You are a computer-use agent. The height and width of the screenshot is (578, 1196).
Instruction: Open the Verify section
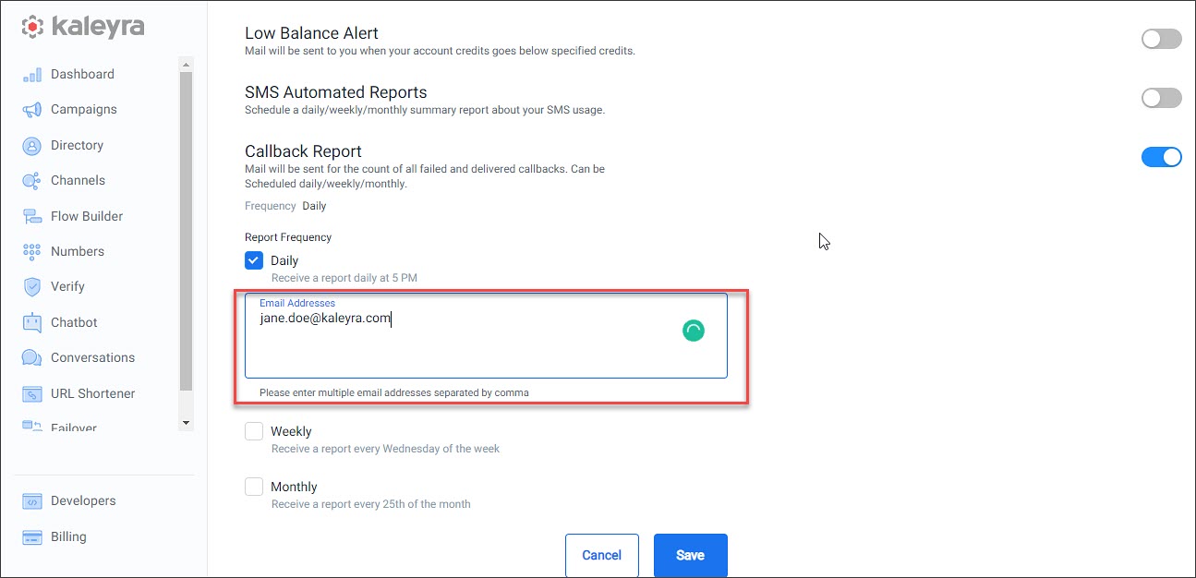coord(67,286)
